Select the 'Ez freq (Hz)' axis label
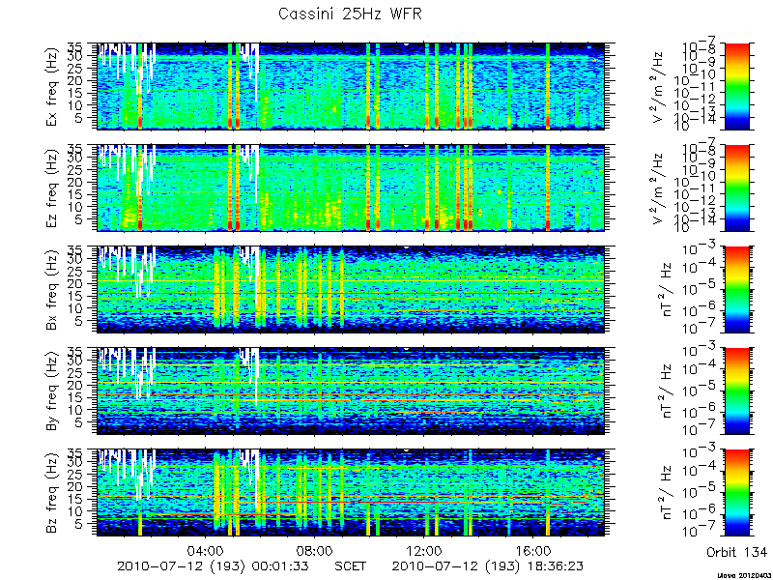This screenshot has height=580, width=773. pos(53,188)
